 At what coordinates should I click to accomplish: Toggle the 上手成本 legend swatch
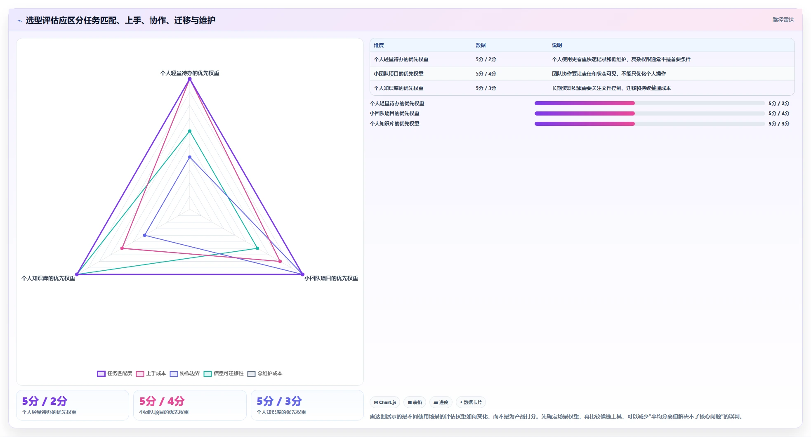coord(140,374)
